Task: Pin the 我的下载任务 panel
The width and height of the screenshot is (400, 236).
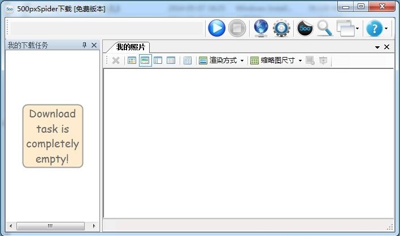Action: tap(84, 45)
